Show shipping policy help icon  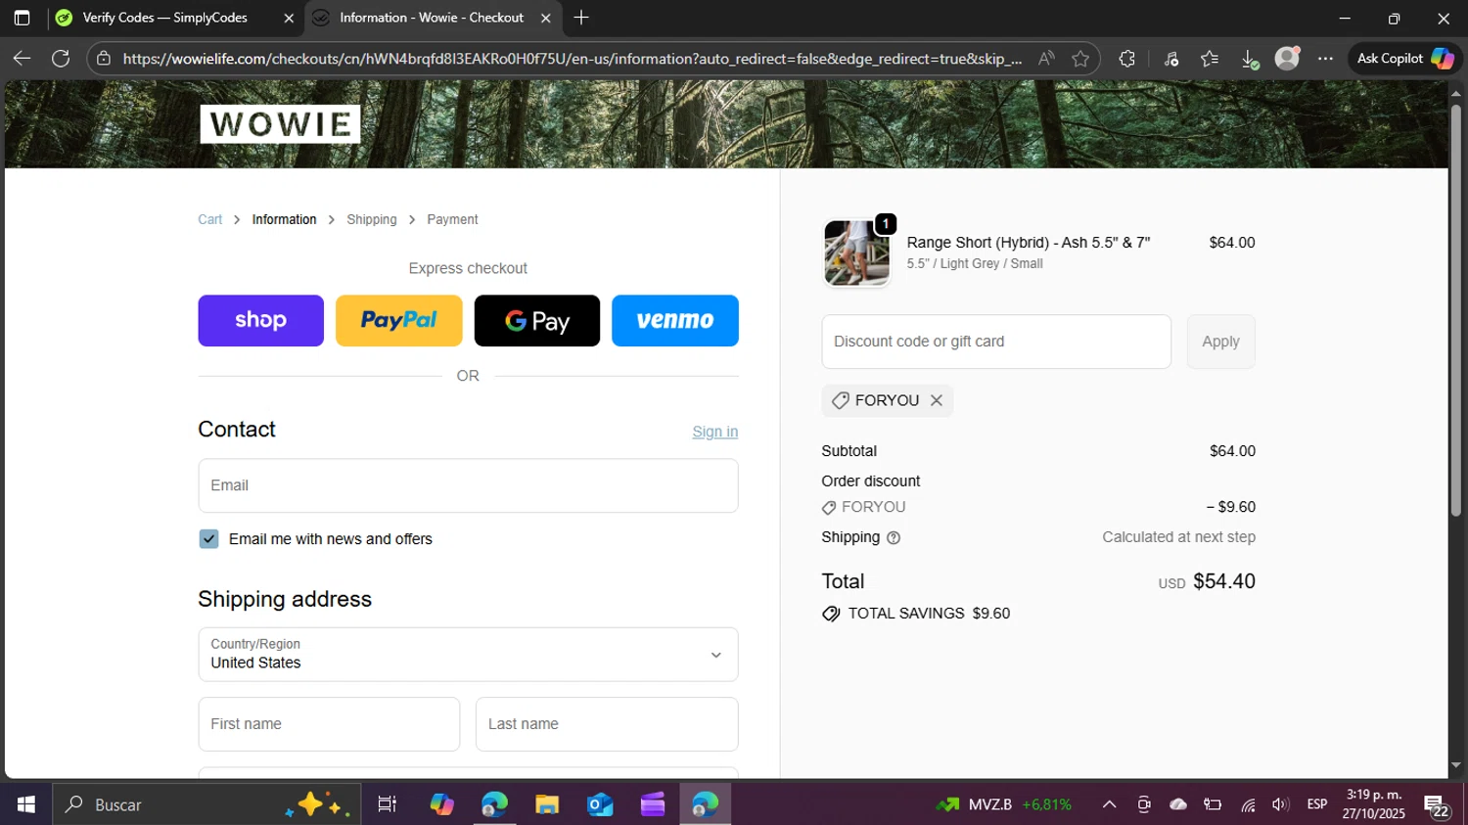pyautogui.click(x=894, y=537)
